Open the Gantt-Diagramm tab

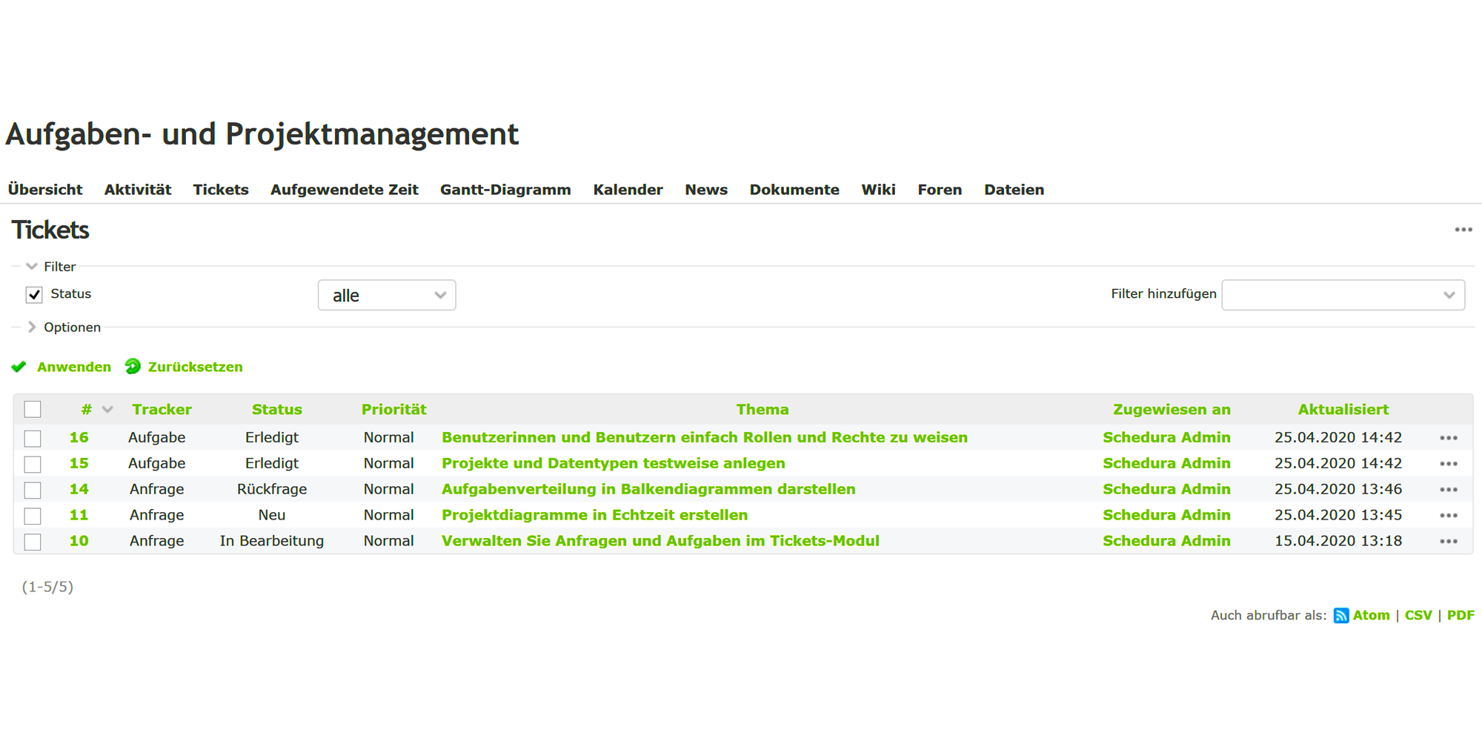pos(505,190)
